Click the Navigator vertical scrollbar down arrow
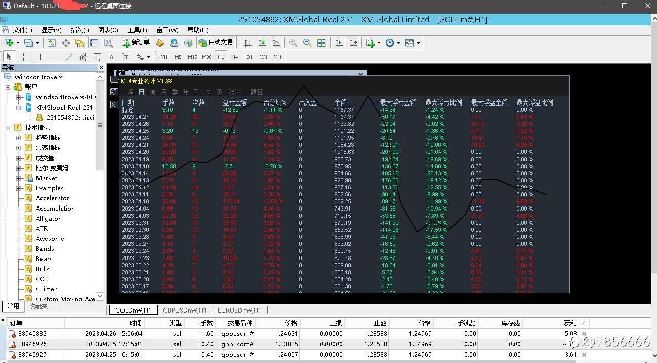The height and width of the screenshot is (363, 657). click(x=100, y=296)
